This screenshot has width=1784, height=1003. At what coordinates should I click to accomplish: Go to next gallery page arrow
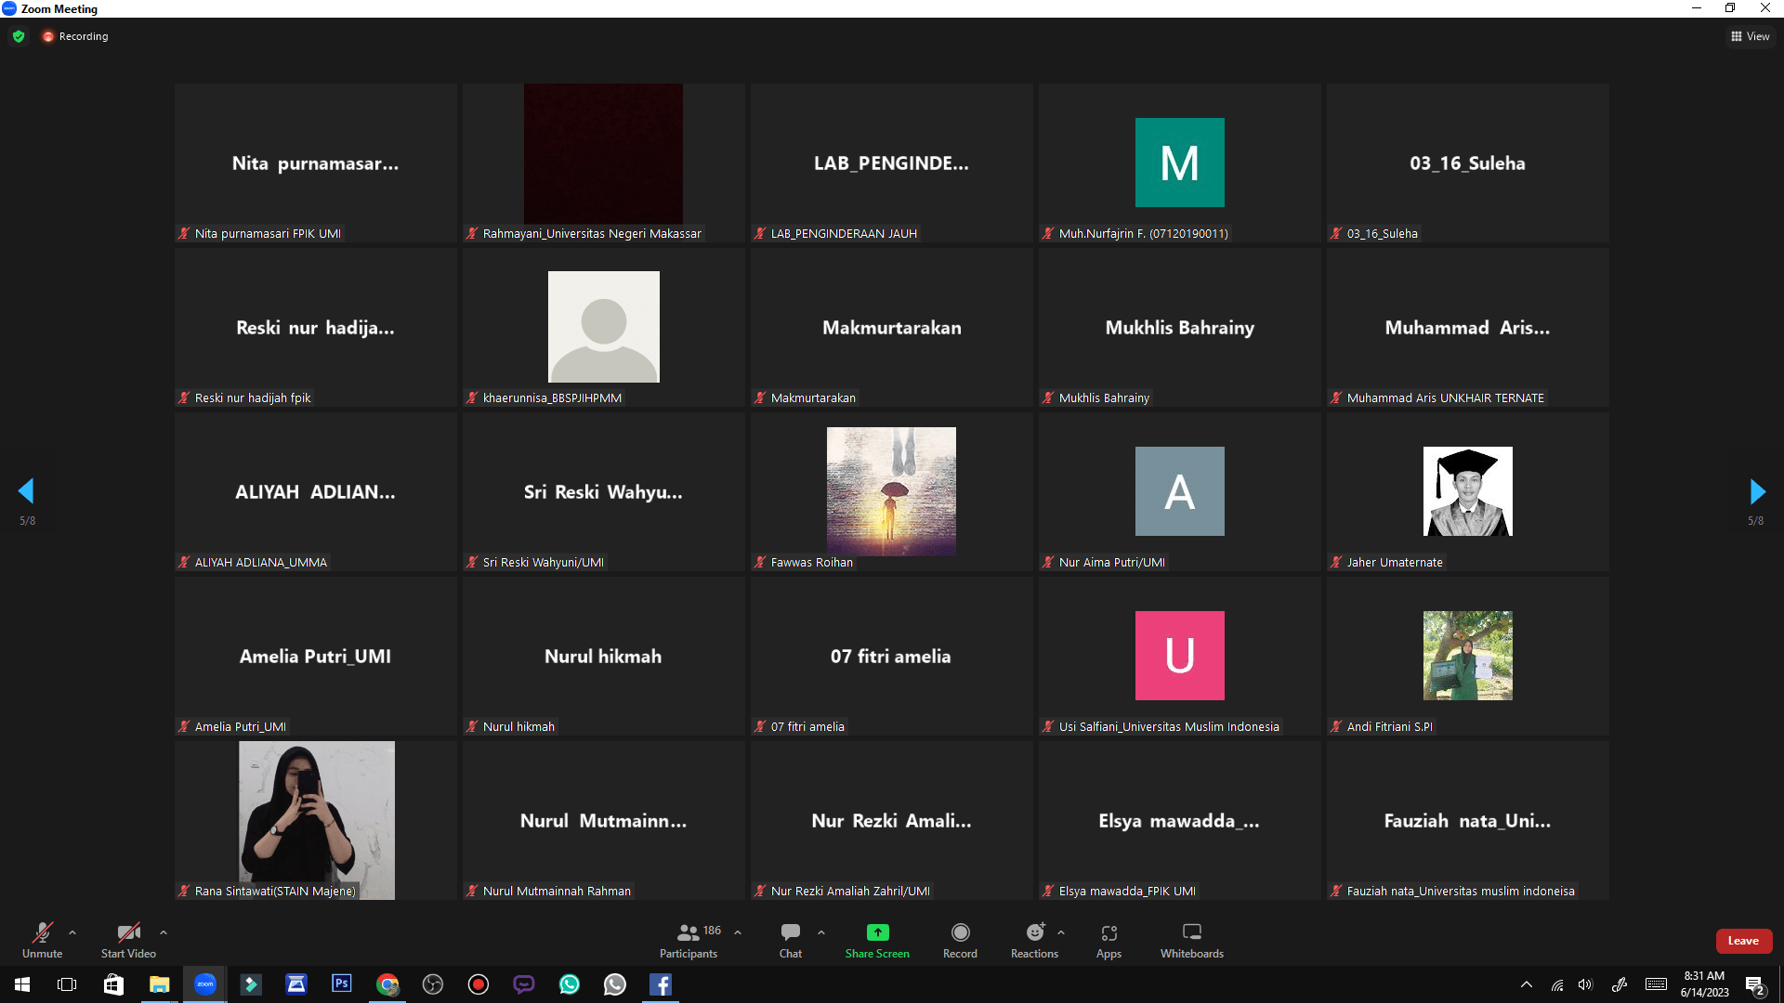point(1756,491)
